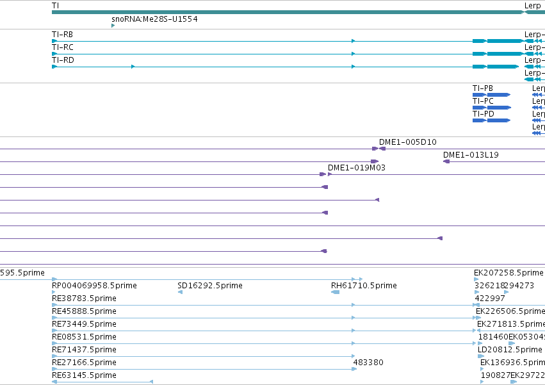Click the small arrow glyph under snoRNA:Me28S-U1554
Screen dimensions: 545x385
113,26
